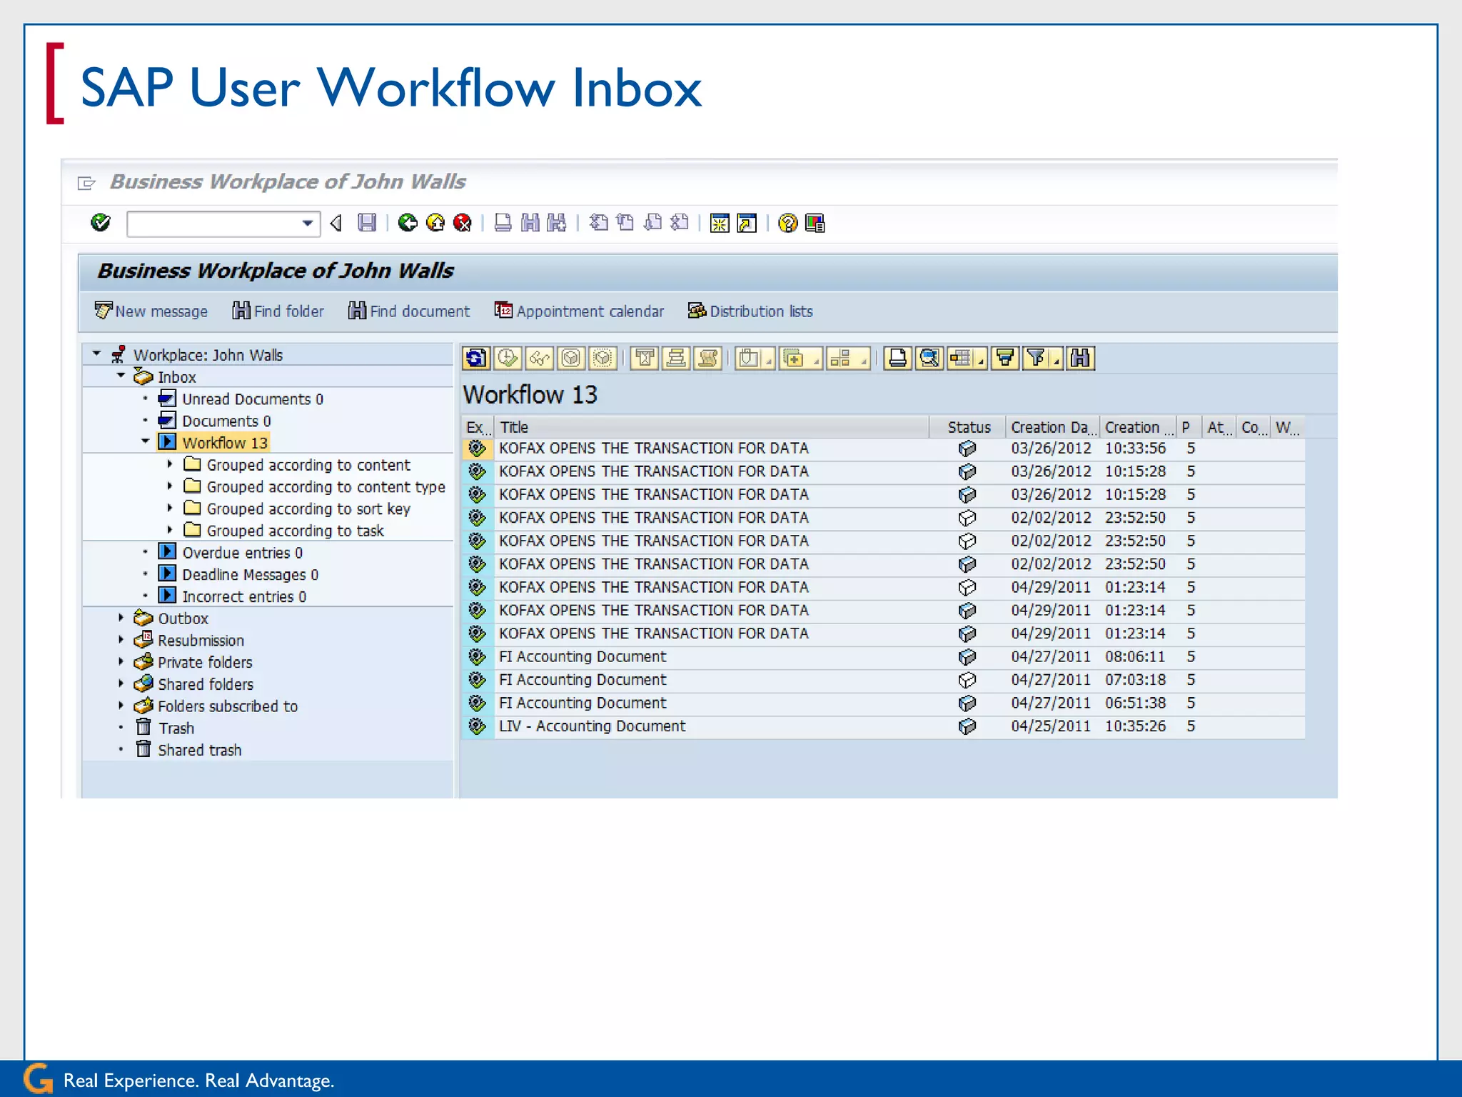
Task: Click the Find Next binoculars icon
Action: point(557,223)
